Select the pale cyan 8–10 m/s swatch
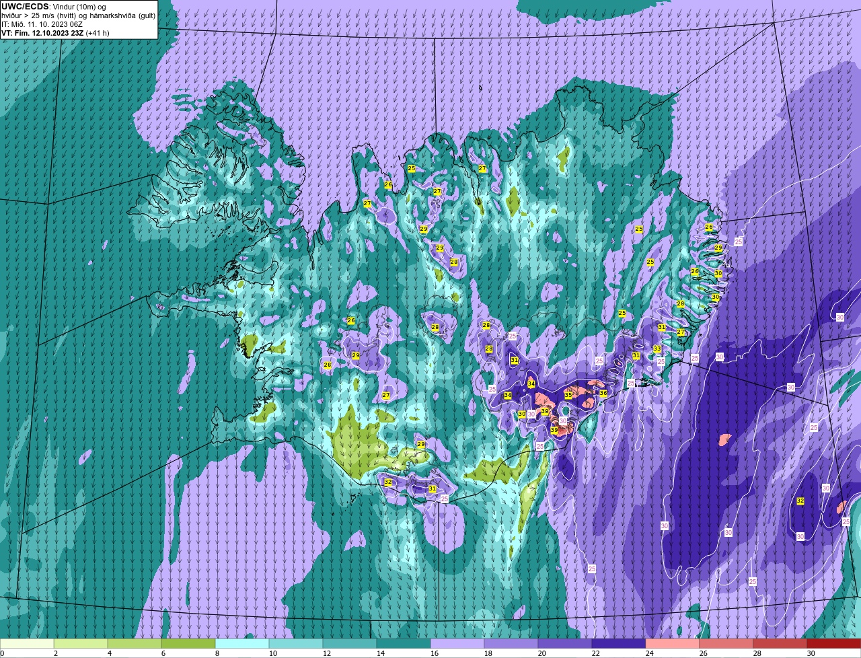The image size is (861, 658). 242,644
